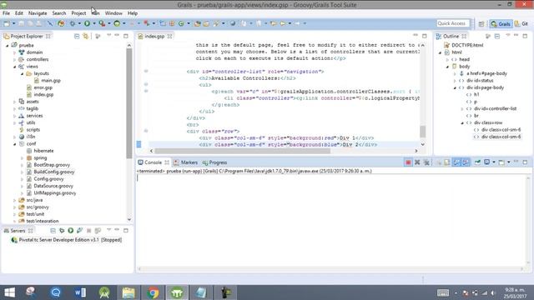The image size is (534, 300).
Task: Collapse the prueba project node
Action: [x=8, y=45]
